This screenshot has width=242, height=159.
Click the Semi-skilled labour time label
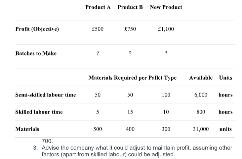click(45, 95)
